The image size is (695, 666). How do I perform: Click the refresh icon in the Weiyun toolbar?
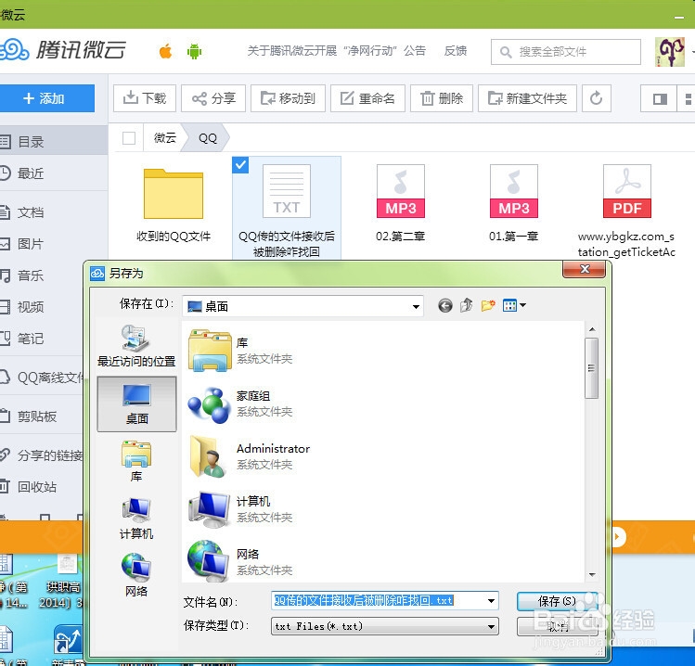coord(596,98)
